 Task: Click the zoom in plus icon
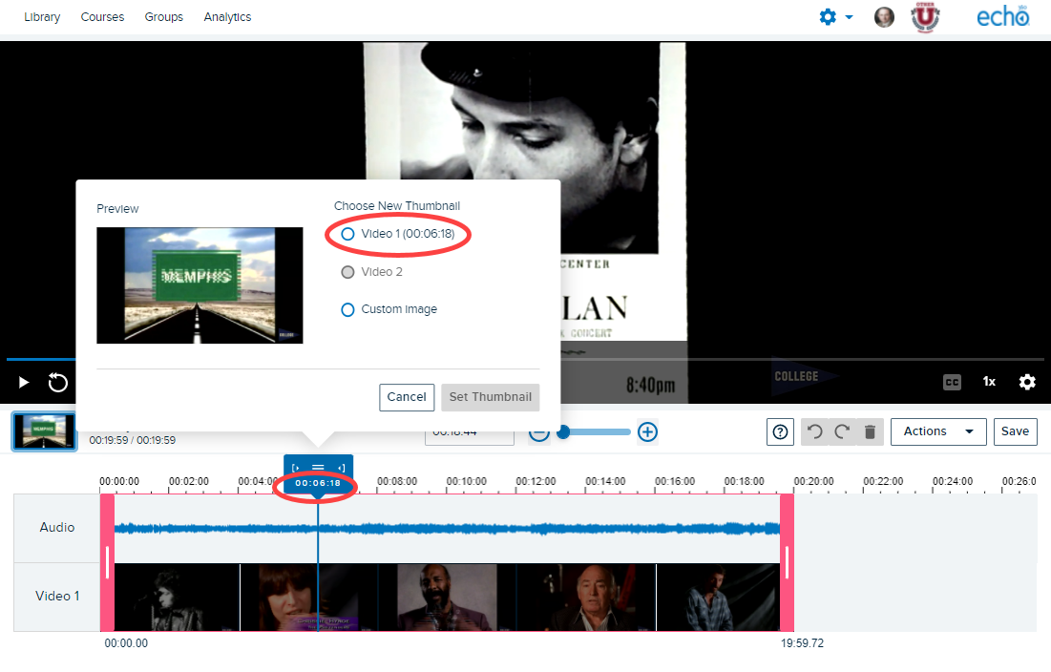coord(647,432)
